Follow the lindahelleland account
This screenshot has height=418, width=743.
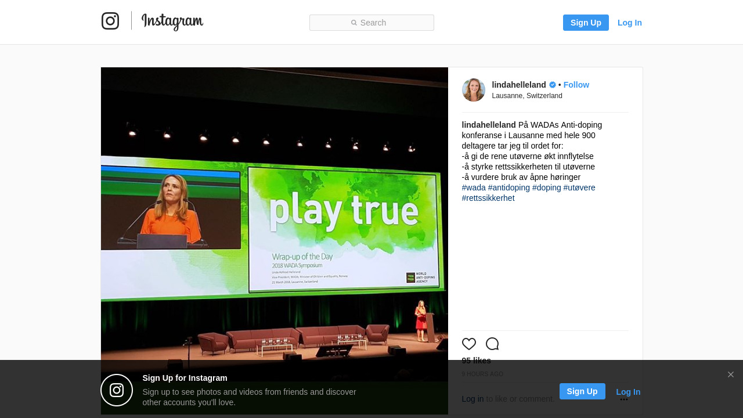pos(576,85)
